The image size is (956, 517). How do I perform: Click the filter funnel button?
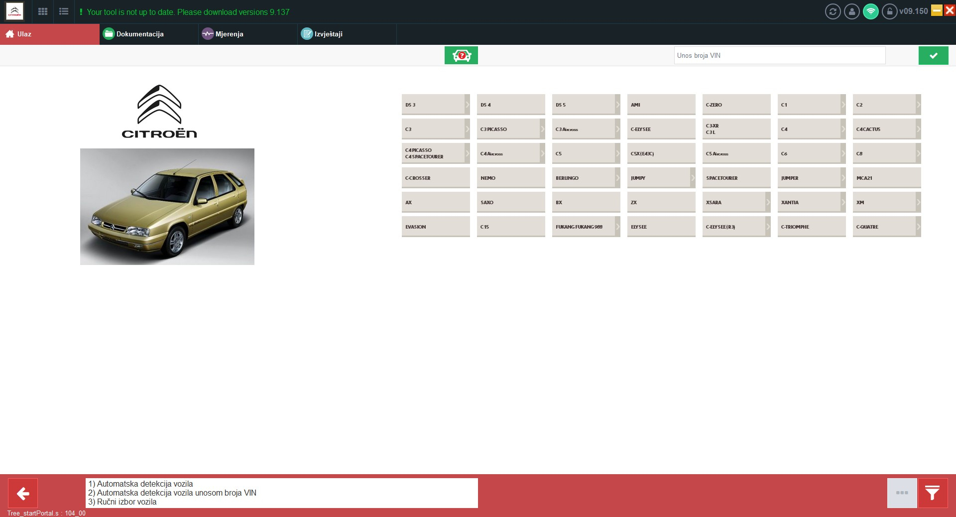pyautogui.click(x=933, y=493)
